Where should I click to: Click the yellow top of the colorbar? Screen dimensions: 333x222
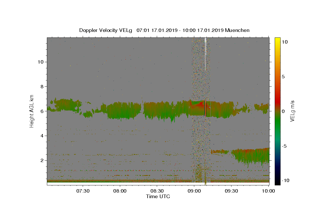[277, 40]
